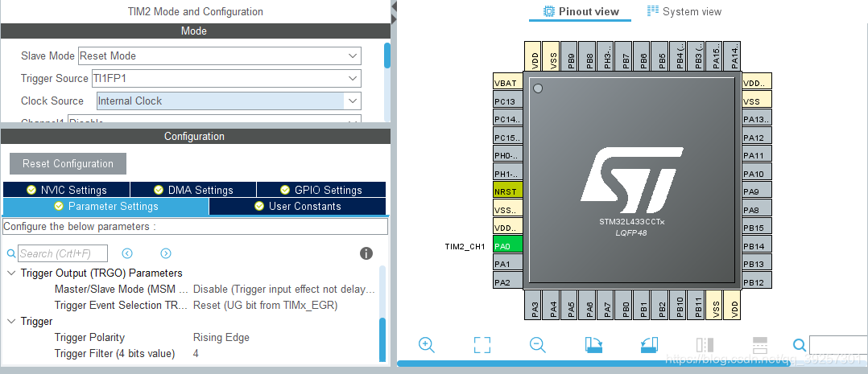Fit the chip to the view frame
The image size is (868, 374).
[x=482, y=345]
